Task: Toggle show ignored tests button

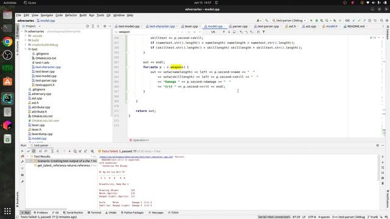Action: coord(34,151)
